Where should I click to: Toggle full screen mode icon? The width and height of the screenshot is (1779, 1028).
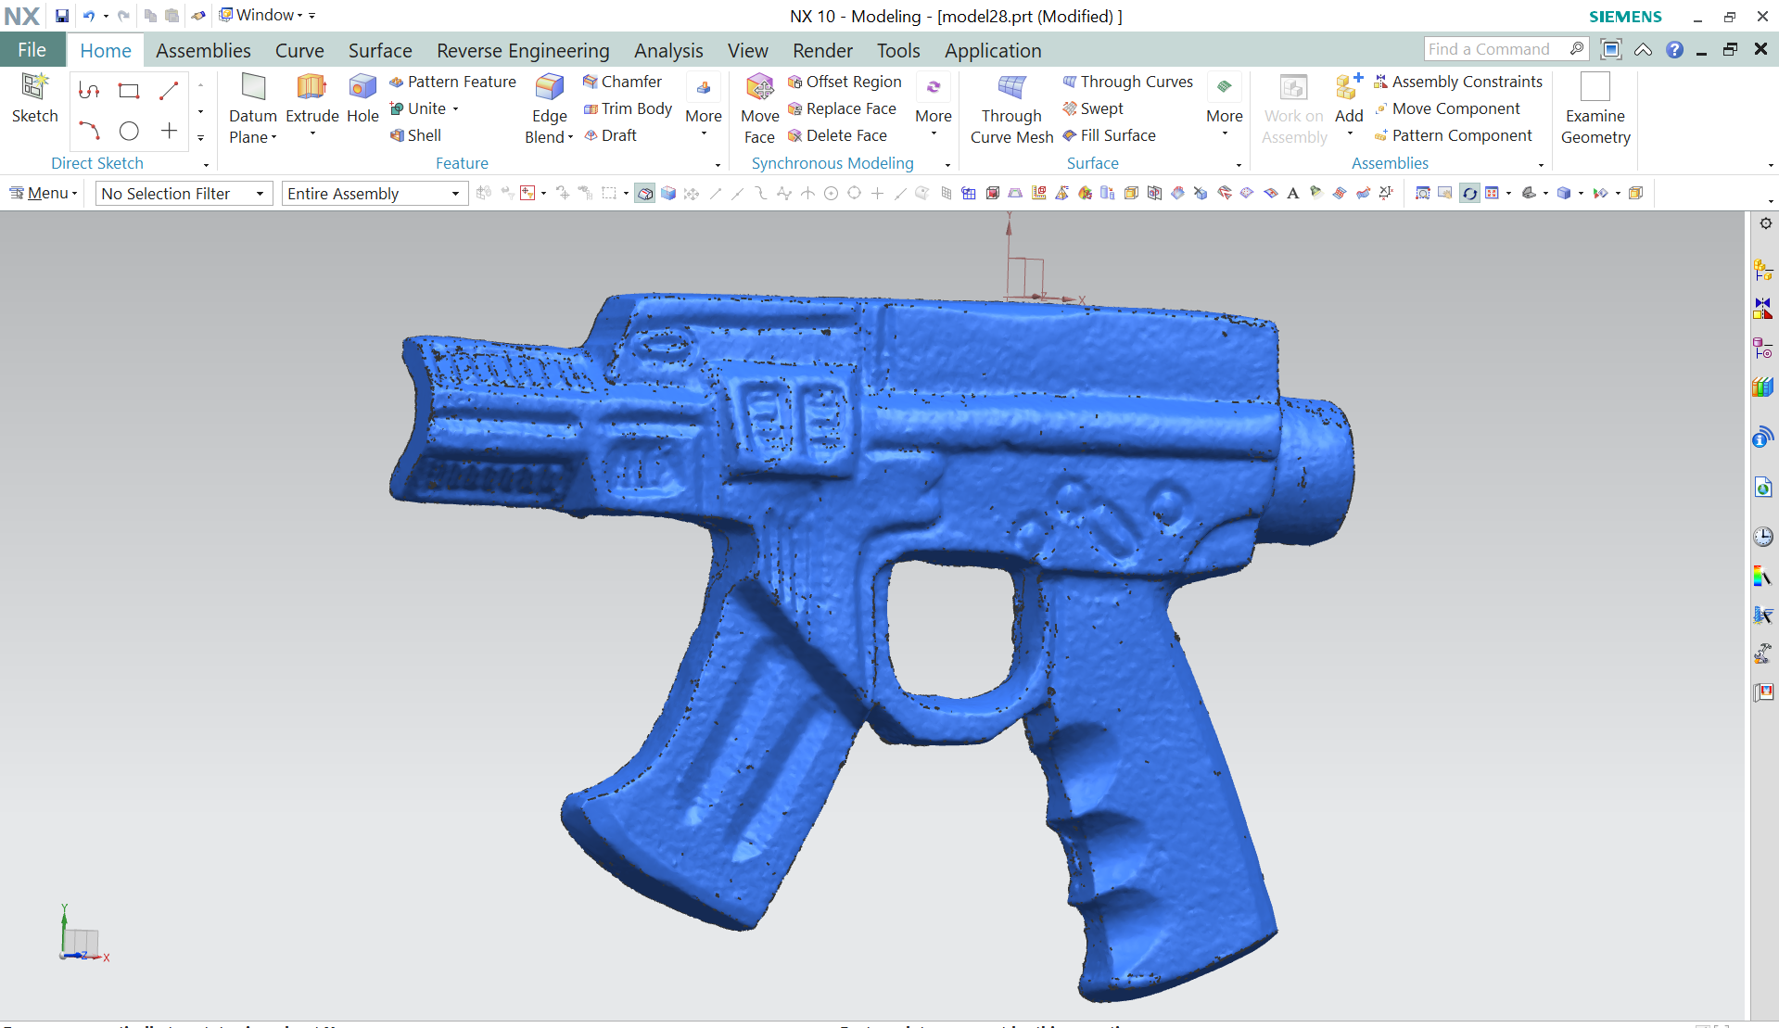pyautogui.click(x=1611, y=49)
